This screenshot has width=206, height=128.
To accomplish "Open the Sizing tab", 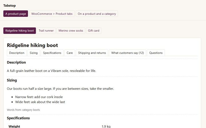I will pos(34,53).
